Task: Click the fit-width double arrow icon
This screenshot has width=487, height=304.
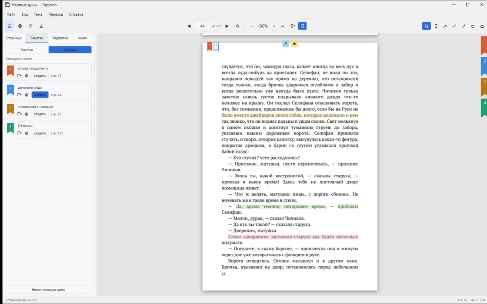Action: [283, 26]
